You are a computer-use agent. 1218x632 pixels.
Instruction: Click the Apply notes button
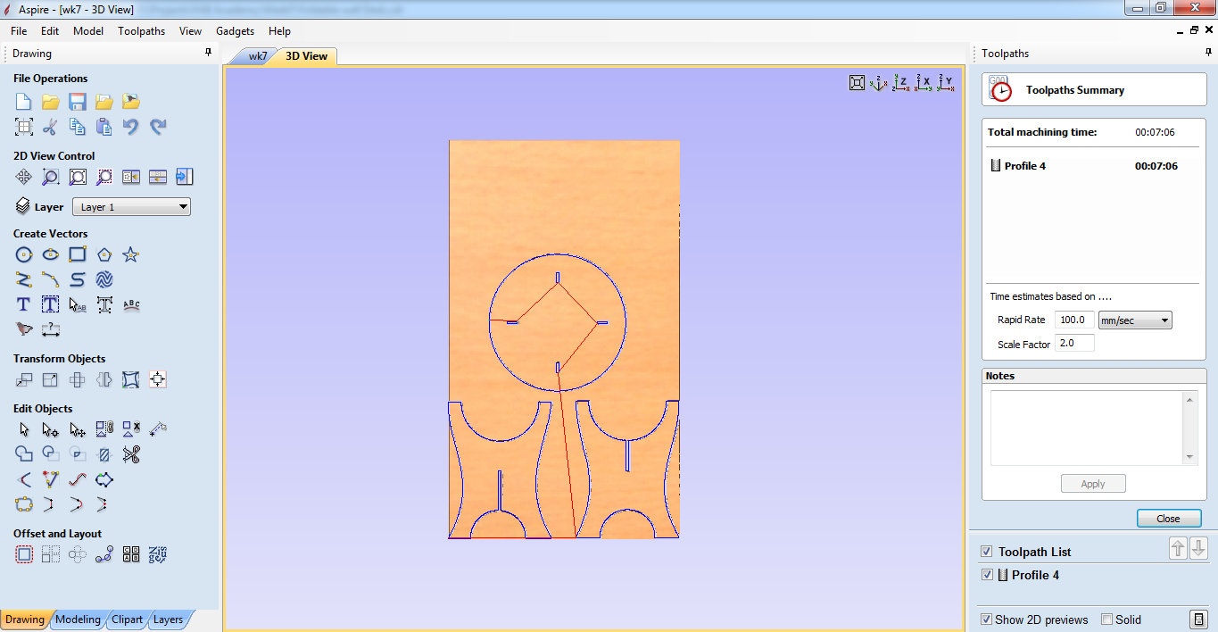[1093, 484]
